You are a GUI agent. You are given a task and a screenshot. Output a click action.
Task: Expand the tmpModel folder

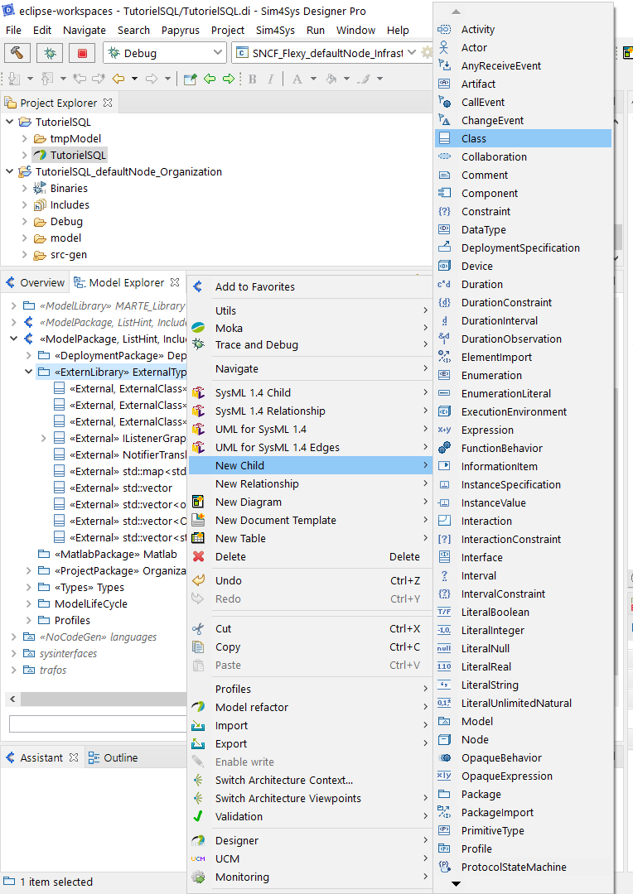(x=24, y=138)
